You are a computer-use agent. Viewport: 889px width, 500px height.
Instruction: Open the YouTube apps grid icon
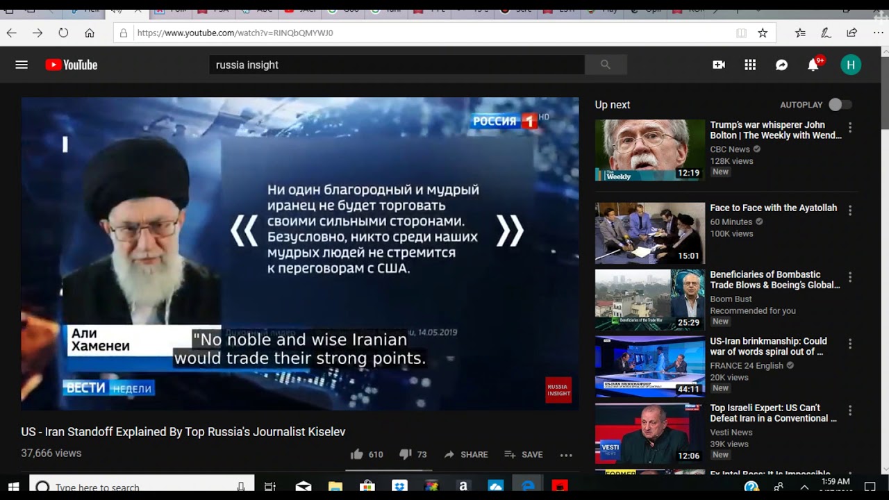(750, 65)
